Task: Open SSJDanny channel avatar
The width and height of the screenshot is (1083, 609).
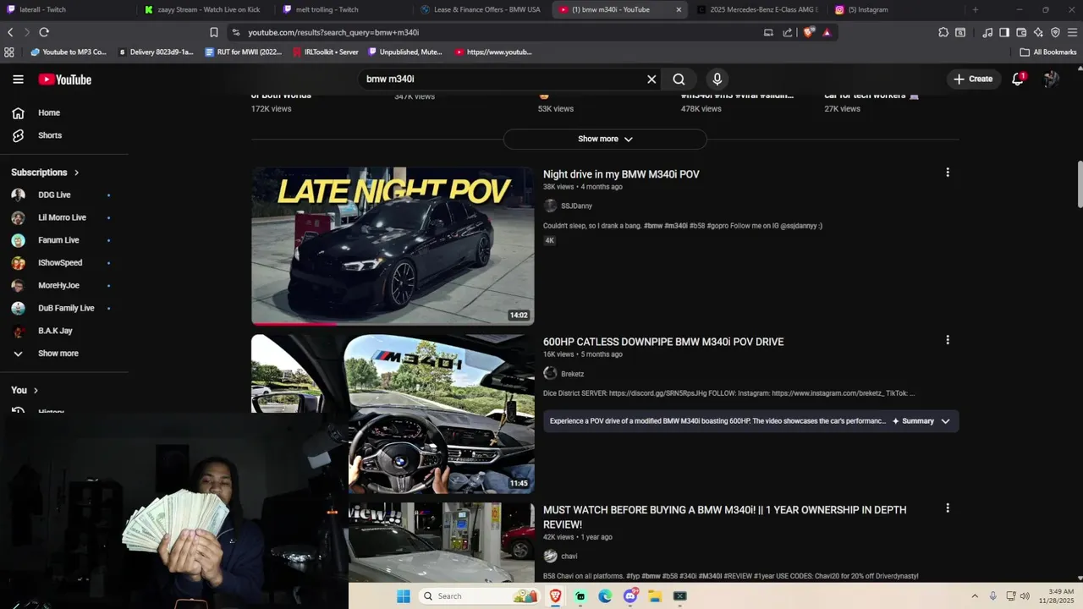Action: 550,206
